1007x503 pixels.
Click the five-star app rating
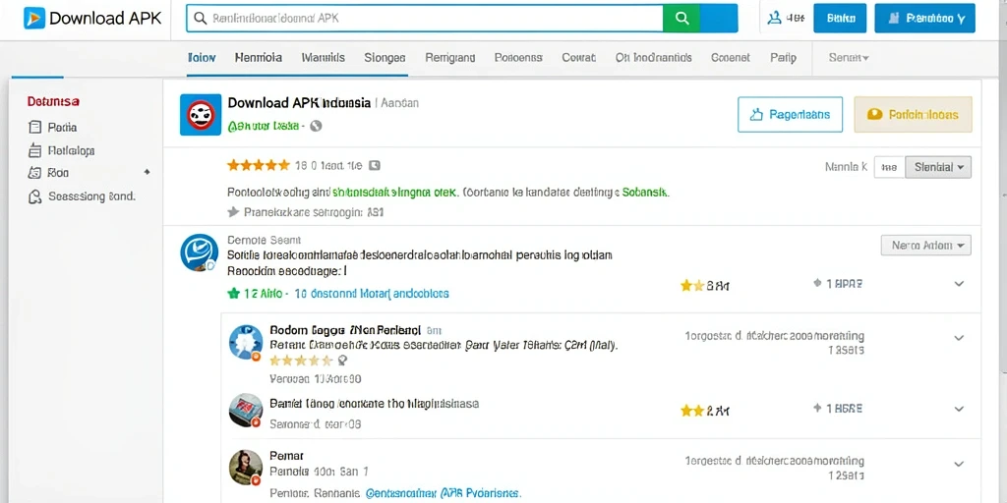coord(259,165)
